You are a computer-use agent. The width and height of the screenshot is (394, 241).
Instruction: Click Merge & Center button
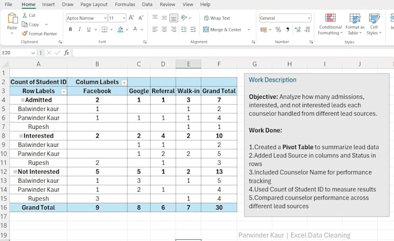pos(222,29)
